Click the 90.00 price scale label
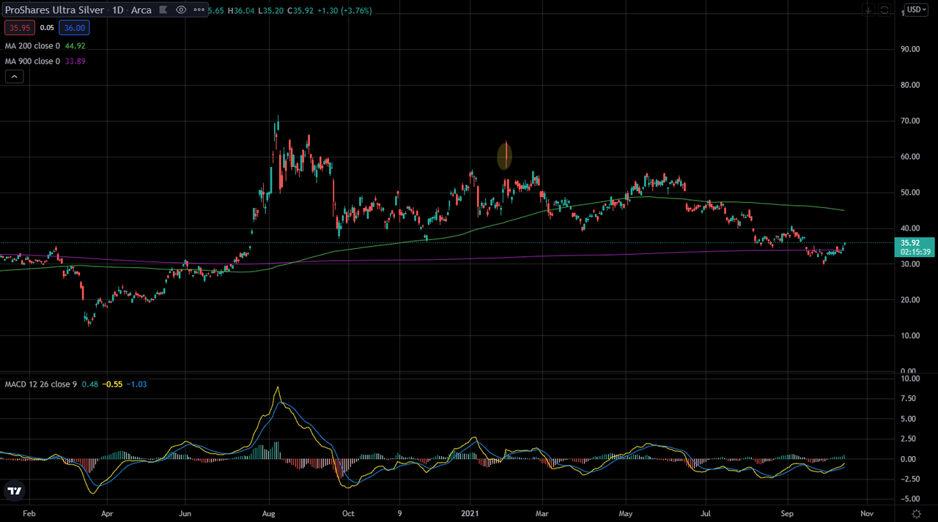Image resolution: width=938 pixels, height=522 pixels. [910, 49]
